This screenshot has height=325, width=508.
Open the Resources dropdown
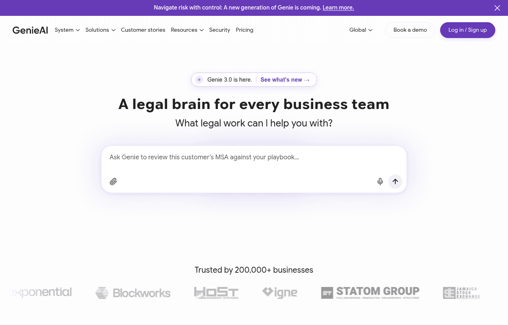click(x=187, y=30)
